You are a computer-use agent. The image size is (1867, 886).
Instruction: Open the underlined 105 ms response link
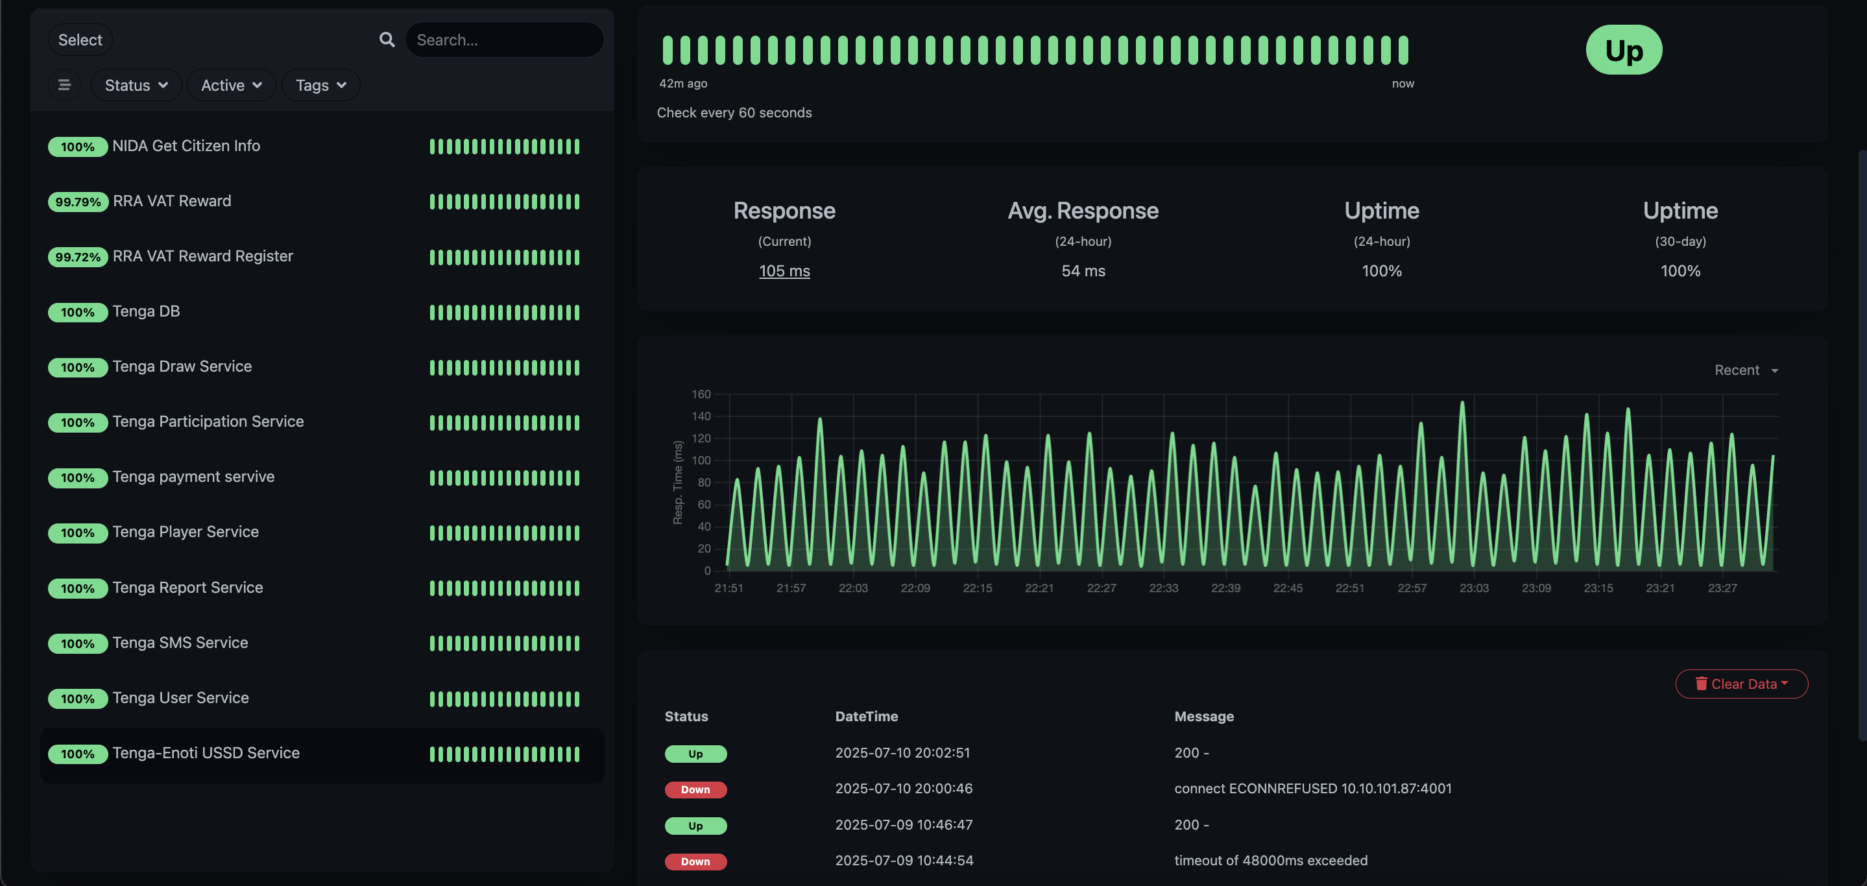pyautogui.click(x=784, y=271)
